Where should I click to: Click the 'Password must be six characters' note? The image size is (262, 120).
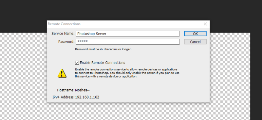[x=103, y=49]
